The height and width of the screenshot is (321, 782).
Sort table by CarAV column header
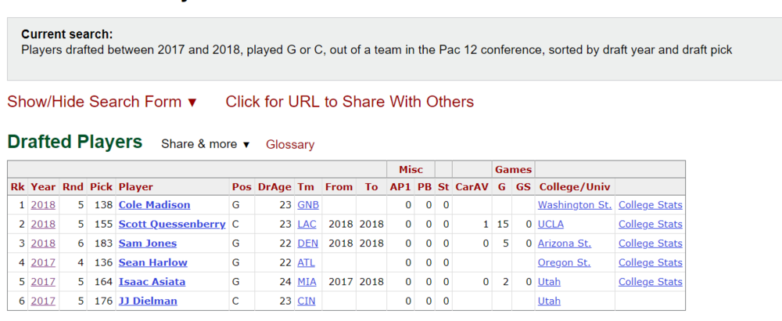coord(471,186)
